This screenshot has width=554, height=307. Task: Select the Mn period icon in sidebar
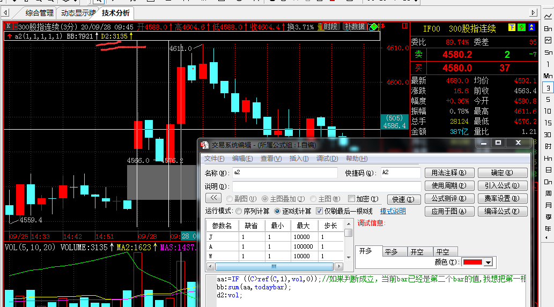tap(548, 76)
